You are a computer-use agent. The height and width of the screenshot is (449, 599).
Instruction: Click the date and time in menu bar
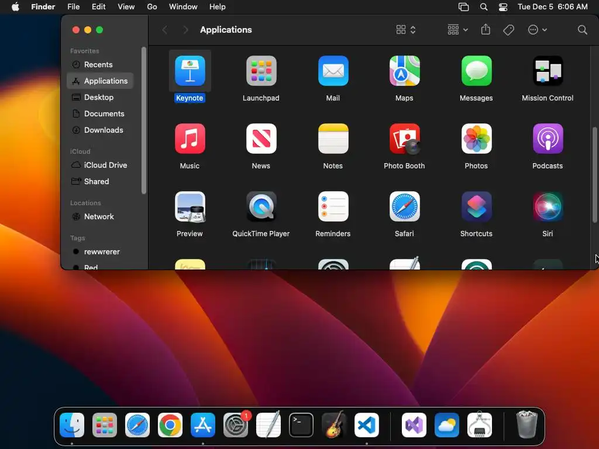(552, 7)
